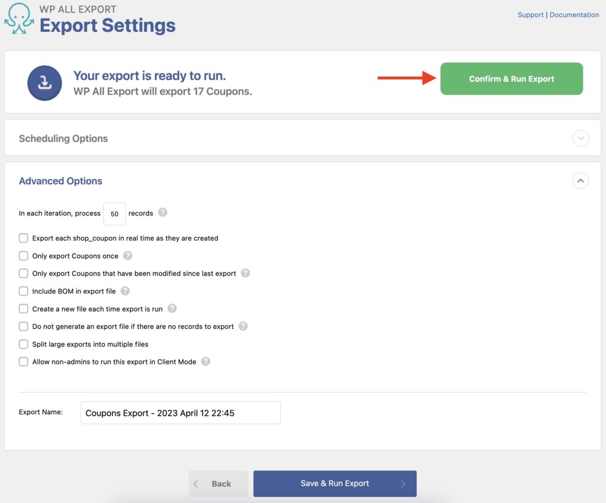606x503 pixels.
Task: Enable 'Include BOM in export file'
Action: [x=23, y=291]
